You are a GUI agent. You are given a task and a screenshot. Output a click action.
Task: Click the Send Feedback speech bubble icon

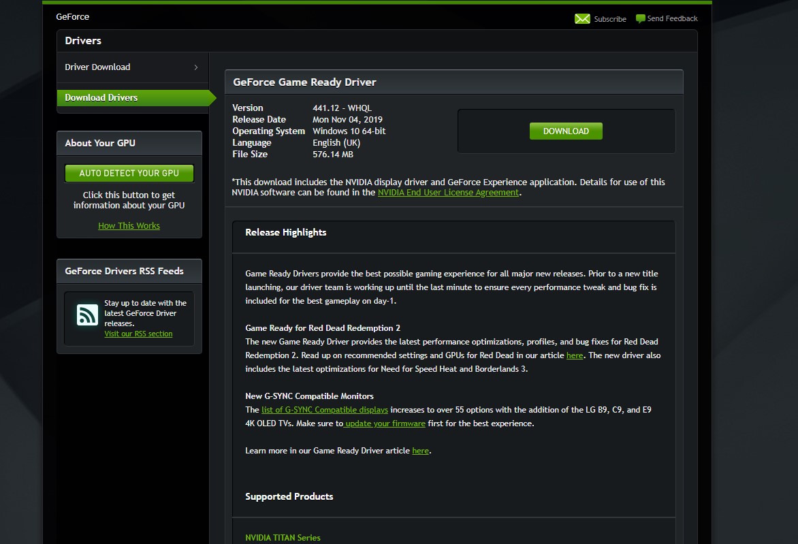(x=640, y=19)
